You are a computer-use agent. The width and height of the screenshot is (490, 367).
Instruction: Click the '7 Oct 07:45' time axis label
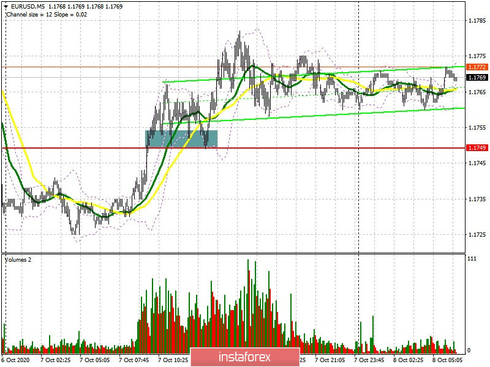coord(134,360)
